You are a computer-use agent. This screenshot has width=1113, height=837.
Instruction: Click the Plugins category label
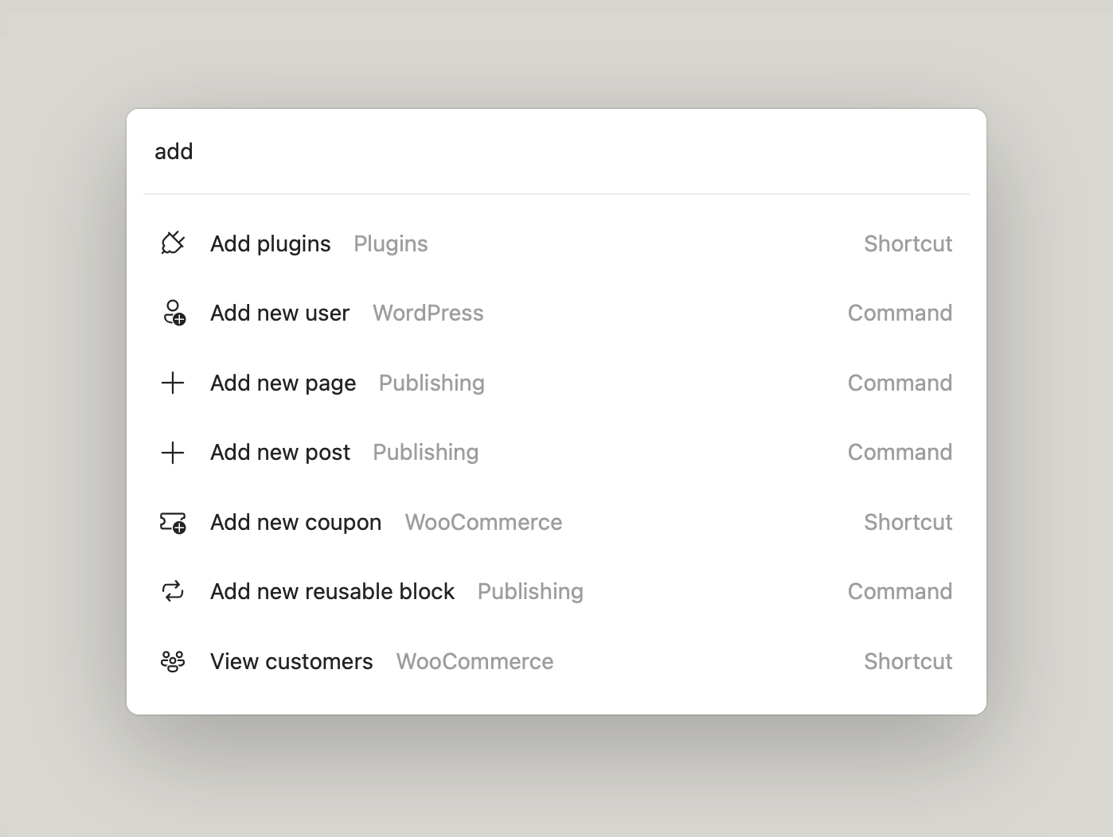(390, 243)
